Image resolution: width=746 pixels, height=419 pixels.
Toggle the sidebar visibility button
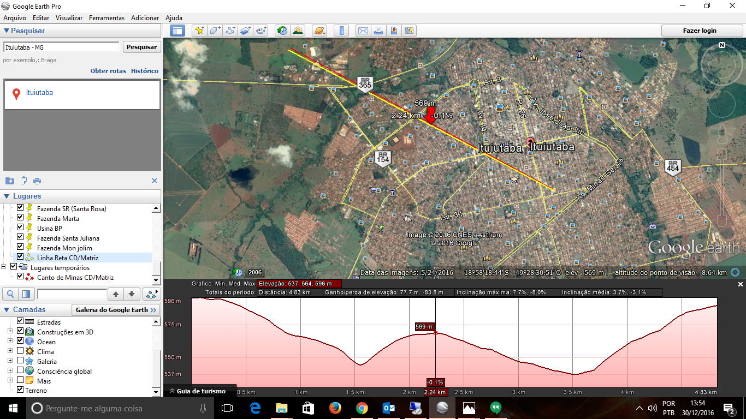177,31
